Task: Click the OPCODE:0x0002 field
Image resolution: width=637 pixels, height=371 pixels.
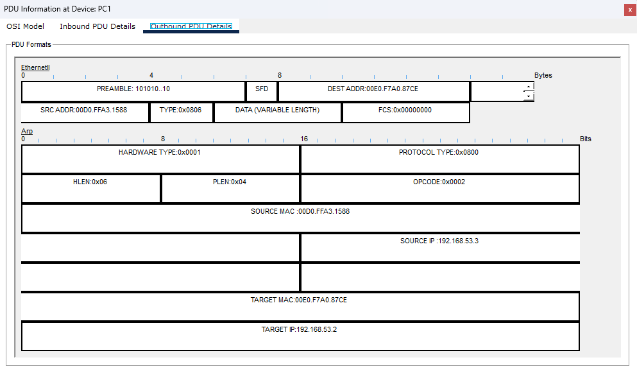Action: [439, 189]
